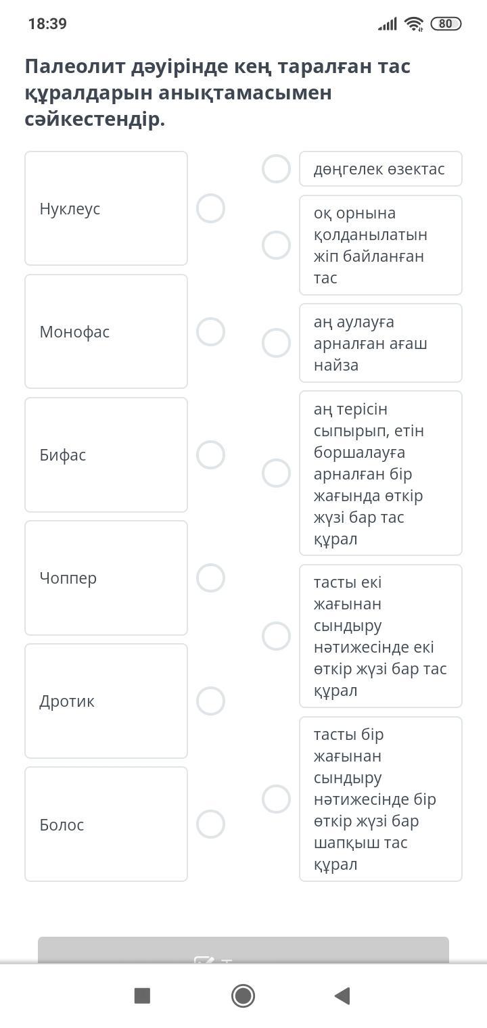Image resolution: width=487 pixels, height=1028 pixels.
Task: Select the radio circle beside Дротик
Action: 210,701
